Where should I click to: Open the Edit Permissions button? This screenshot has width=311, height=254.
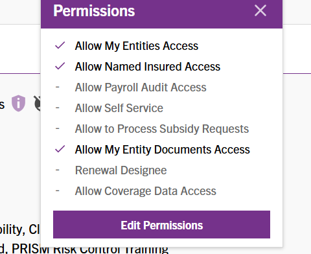(x=161, y=225)
